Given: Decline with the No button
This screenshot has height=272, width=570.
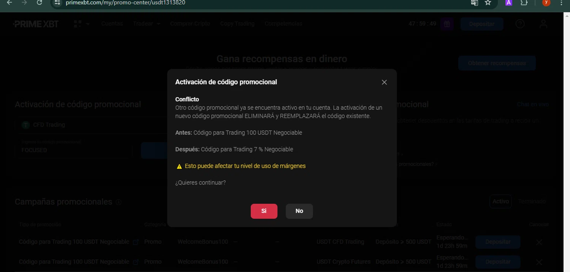Looking at the screenshot, I should pyautogui.click(x=299, y=211).
